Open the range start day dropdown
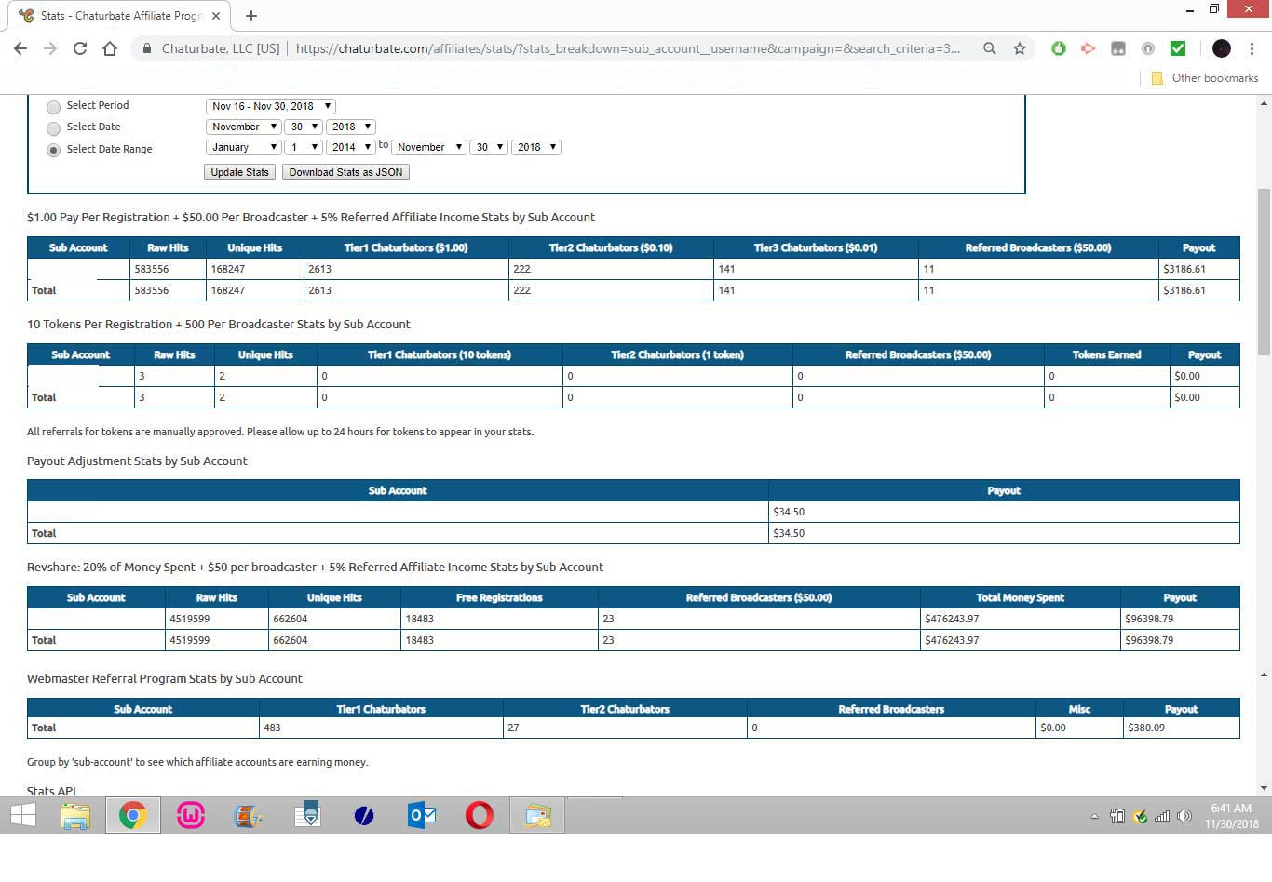Screen dimensions: 1272x882 click(304, 147)
